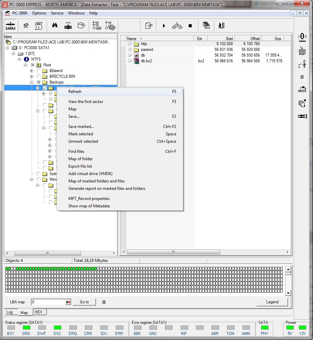Click the power connector sidebar icon
Image resolution: width=313 pixels, height=340 pixels.
point(302,64)
